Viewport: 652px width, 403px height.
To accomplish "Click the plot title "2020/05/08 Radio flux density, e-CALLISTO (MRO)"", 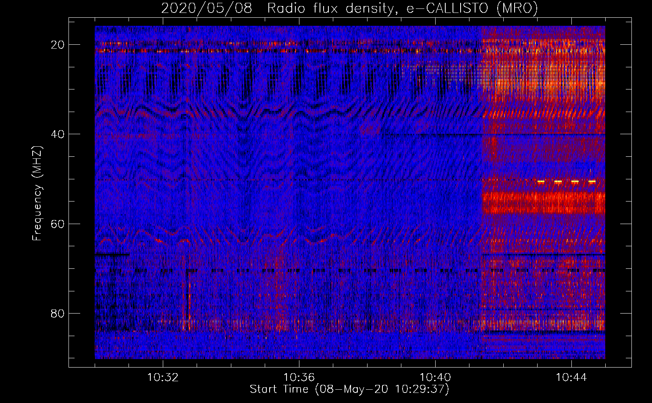I will [x=349, y=8].
